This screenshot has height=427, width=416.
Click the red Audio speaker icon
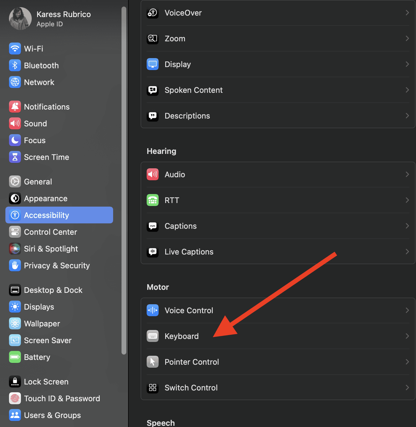pos(153,175)
